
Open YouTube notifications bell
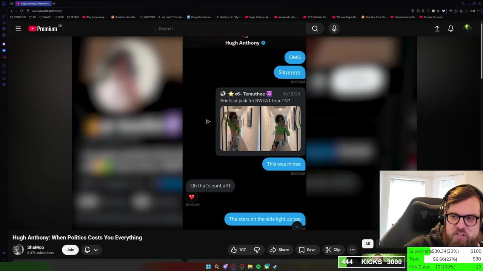pyautogui.click(x=451, y=29)
